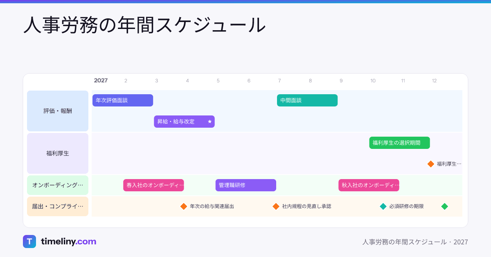Click the footer caption 人事労務の年間スケジュール・2027
This screenshot has width=491, height=257.
[415, 242]
